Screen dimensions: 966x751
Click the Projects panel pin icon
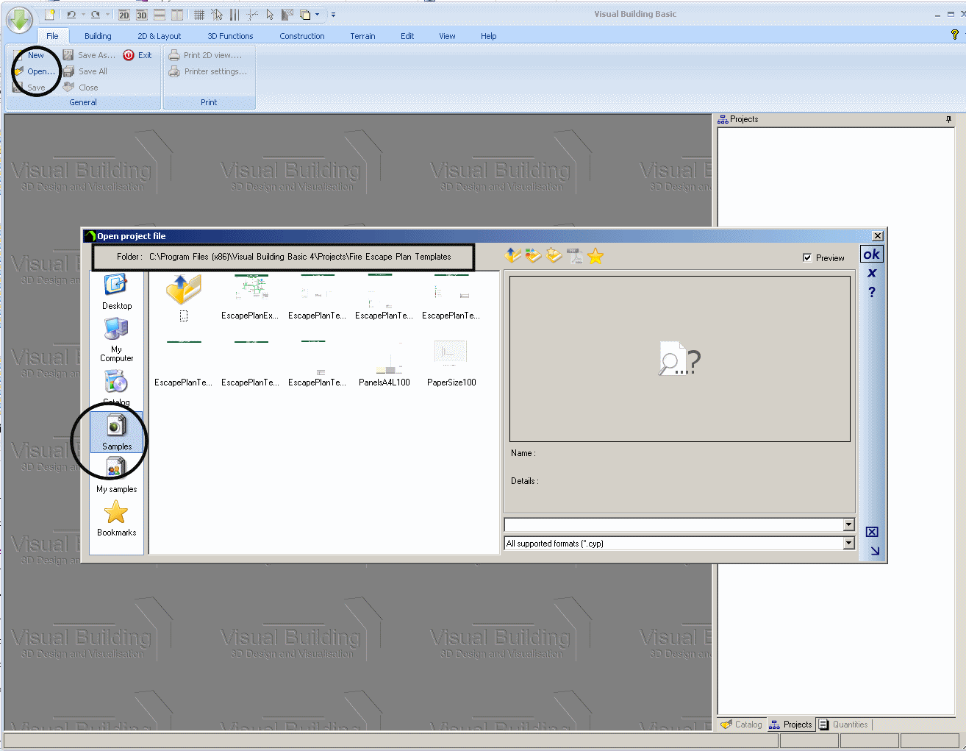[x=948, y=119]
